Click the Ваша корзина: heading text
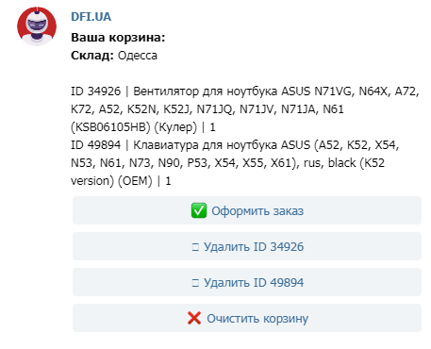This screenshot has height=349, width=431. point(118,38)
